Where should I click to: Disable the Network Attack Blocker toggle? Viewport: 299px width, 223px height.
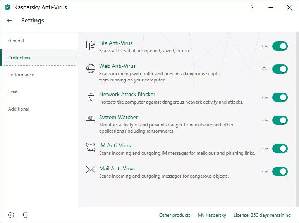(280, 97)
